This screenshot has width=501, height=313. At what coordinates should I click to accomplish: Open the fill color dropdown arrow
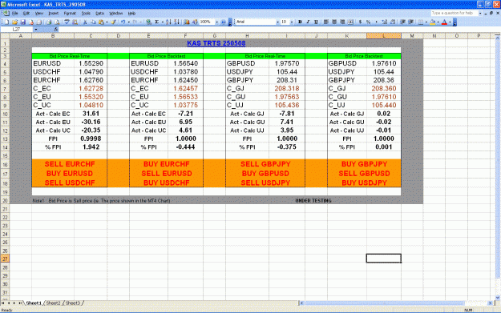[438, 22]
